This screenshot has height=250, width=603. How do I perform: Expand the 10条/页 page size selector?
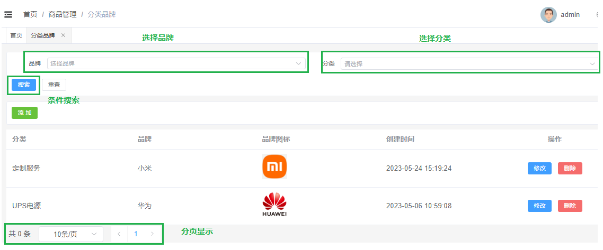coord(71,234)
